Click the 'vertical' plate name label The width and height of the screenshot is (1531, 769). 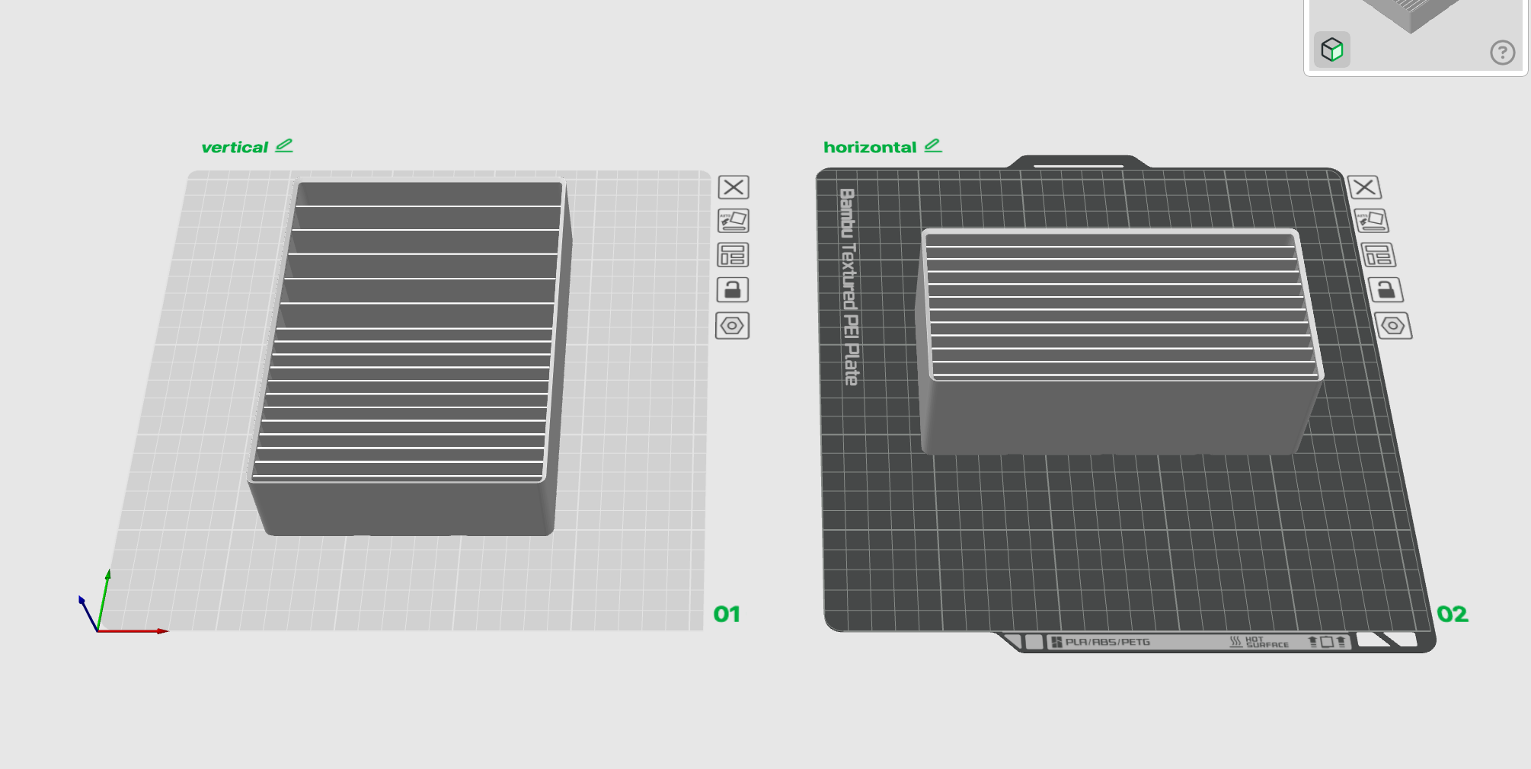[235, 147]
